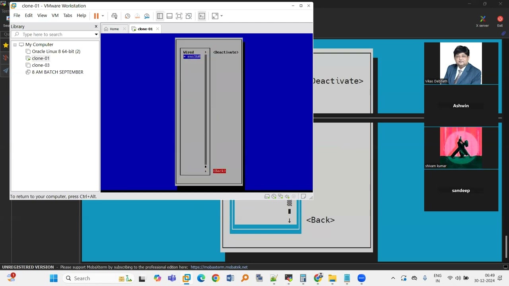Open the Calculator icon in the taskbar
509x286 pixels.
click(x=303, y=278)
